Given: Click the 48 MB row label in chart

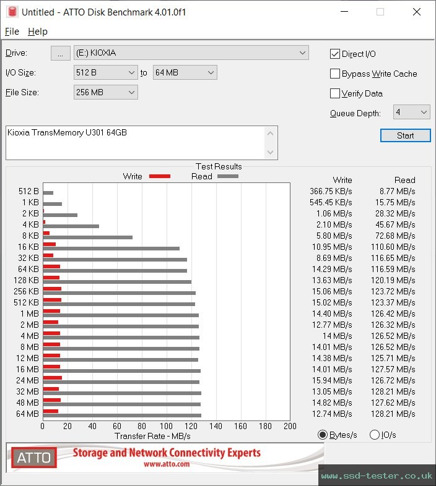Looking at the screenshot, I should tap(28, 403).
